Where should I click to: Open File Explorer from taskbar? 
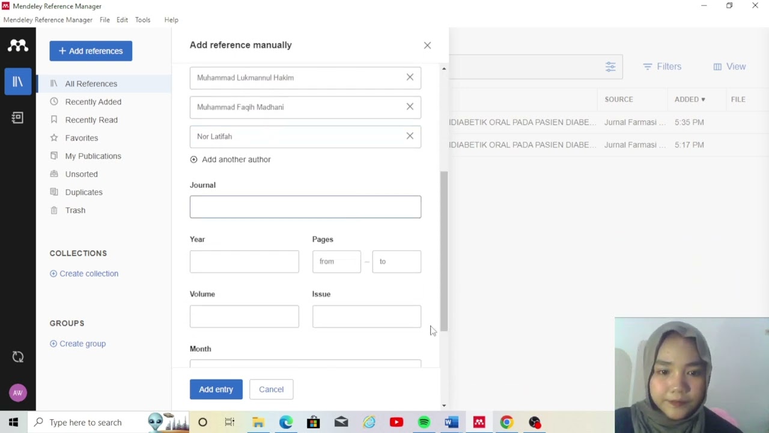258,422
